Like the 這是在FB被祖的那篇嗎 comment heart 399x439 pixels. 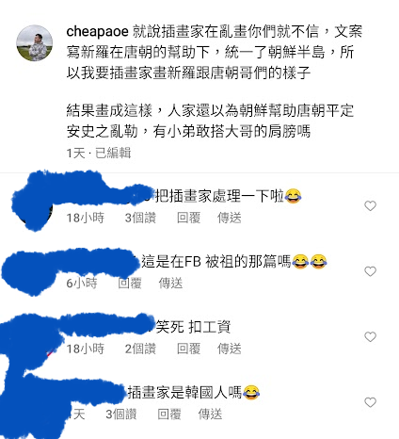click(x=370, y=271)
